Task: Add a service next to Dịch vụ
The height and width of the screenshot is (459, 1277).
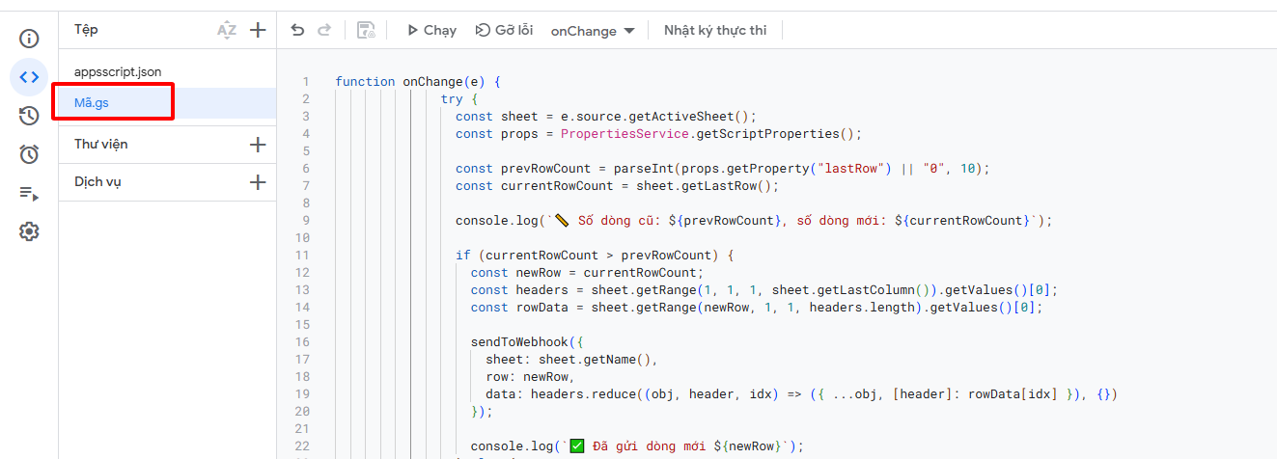Action: click(x=258, y=182)
